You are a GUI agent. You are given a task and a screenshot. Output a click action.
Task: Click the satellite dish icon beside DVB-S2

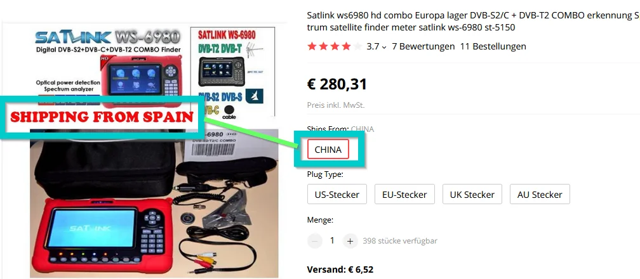(254, 96)
